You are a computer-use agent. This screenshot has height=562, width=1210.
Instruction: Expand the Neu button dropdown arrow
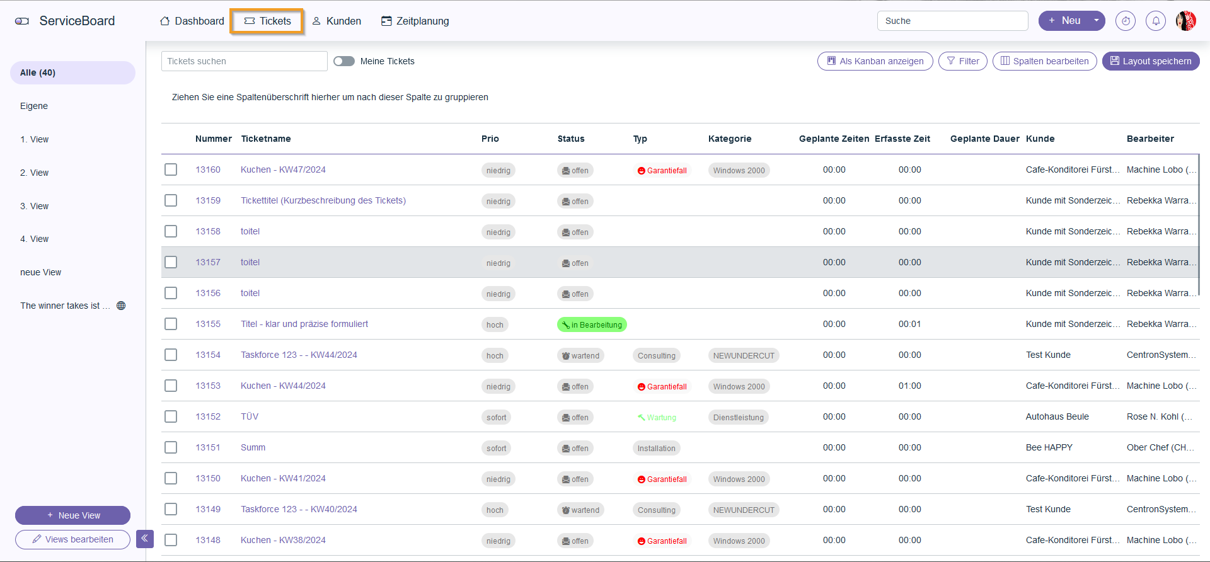point(1097,21)
